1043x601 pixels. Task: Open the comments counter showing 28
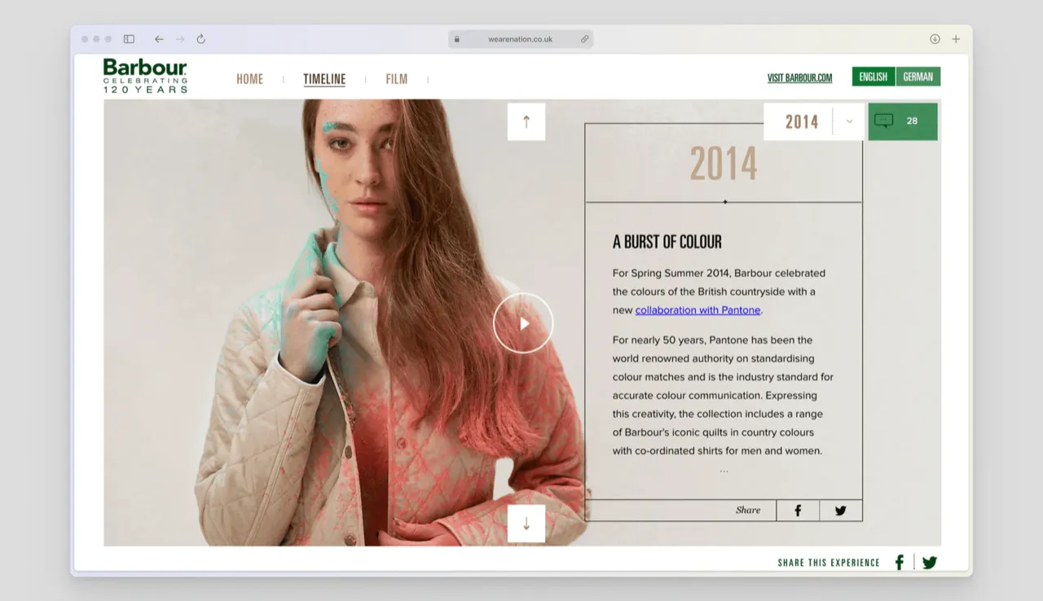click(902, 121)
